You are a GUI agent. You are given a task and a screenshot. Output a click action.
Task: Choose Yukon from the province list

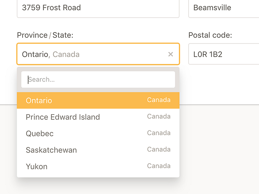pyautogui.click(x=37, y=166)
